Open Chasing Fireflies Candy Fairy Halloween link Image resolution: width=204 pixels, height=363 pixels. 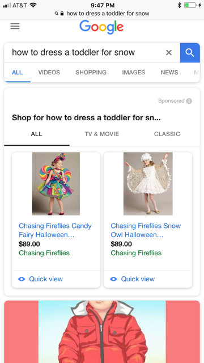[55, 230]
